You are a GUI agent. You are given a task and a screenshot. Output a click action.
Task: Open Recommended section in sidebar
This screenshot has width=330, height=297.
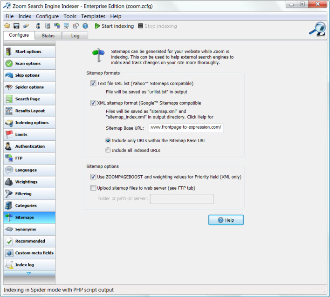click(29, 241)
